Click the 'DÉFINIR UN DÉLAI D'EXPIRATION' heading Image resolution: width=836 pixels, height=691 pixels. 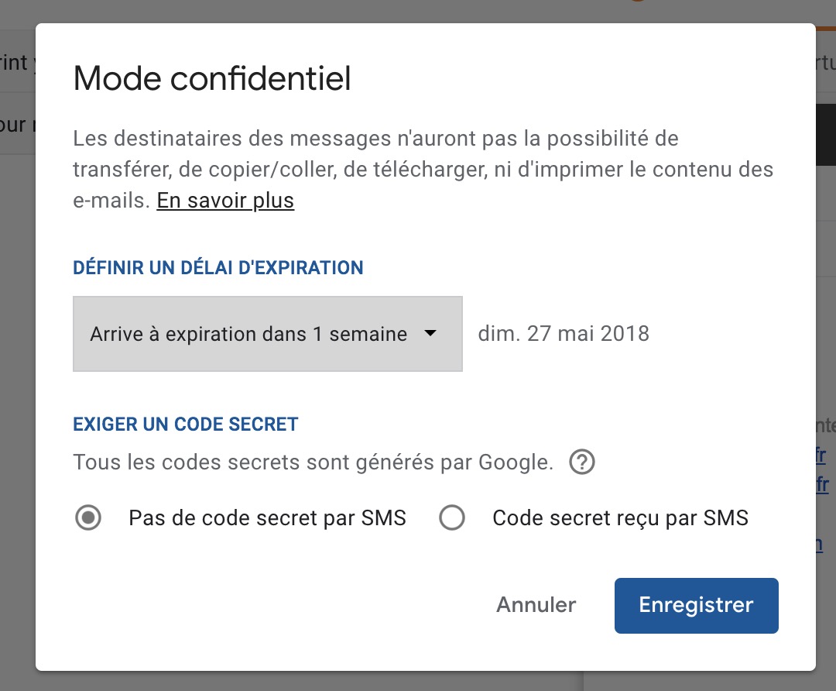click(x=218, y=268)
